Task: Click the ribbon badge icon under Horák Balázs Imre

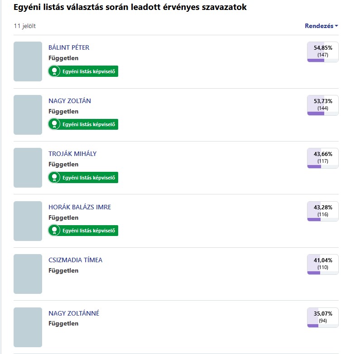Action: click(x=55, y=231)
